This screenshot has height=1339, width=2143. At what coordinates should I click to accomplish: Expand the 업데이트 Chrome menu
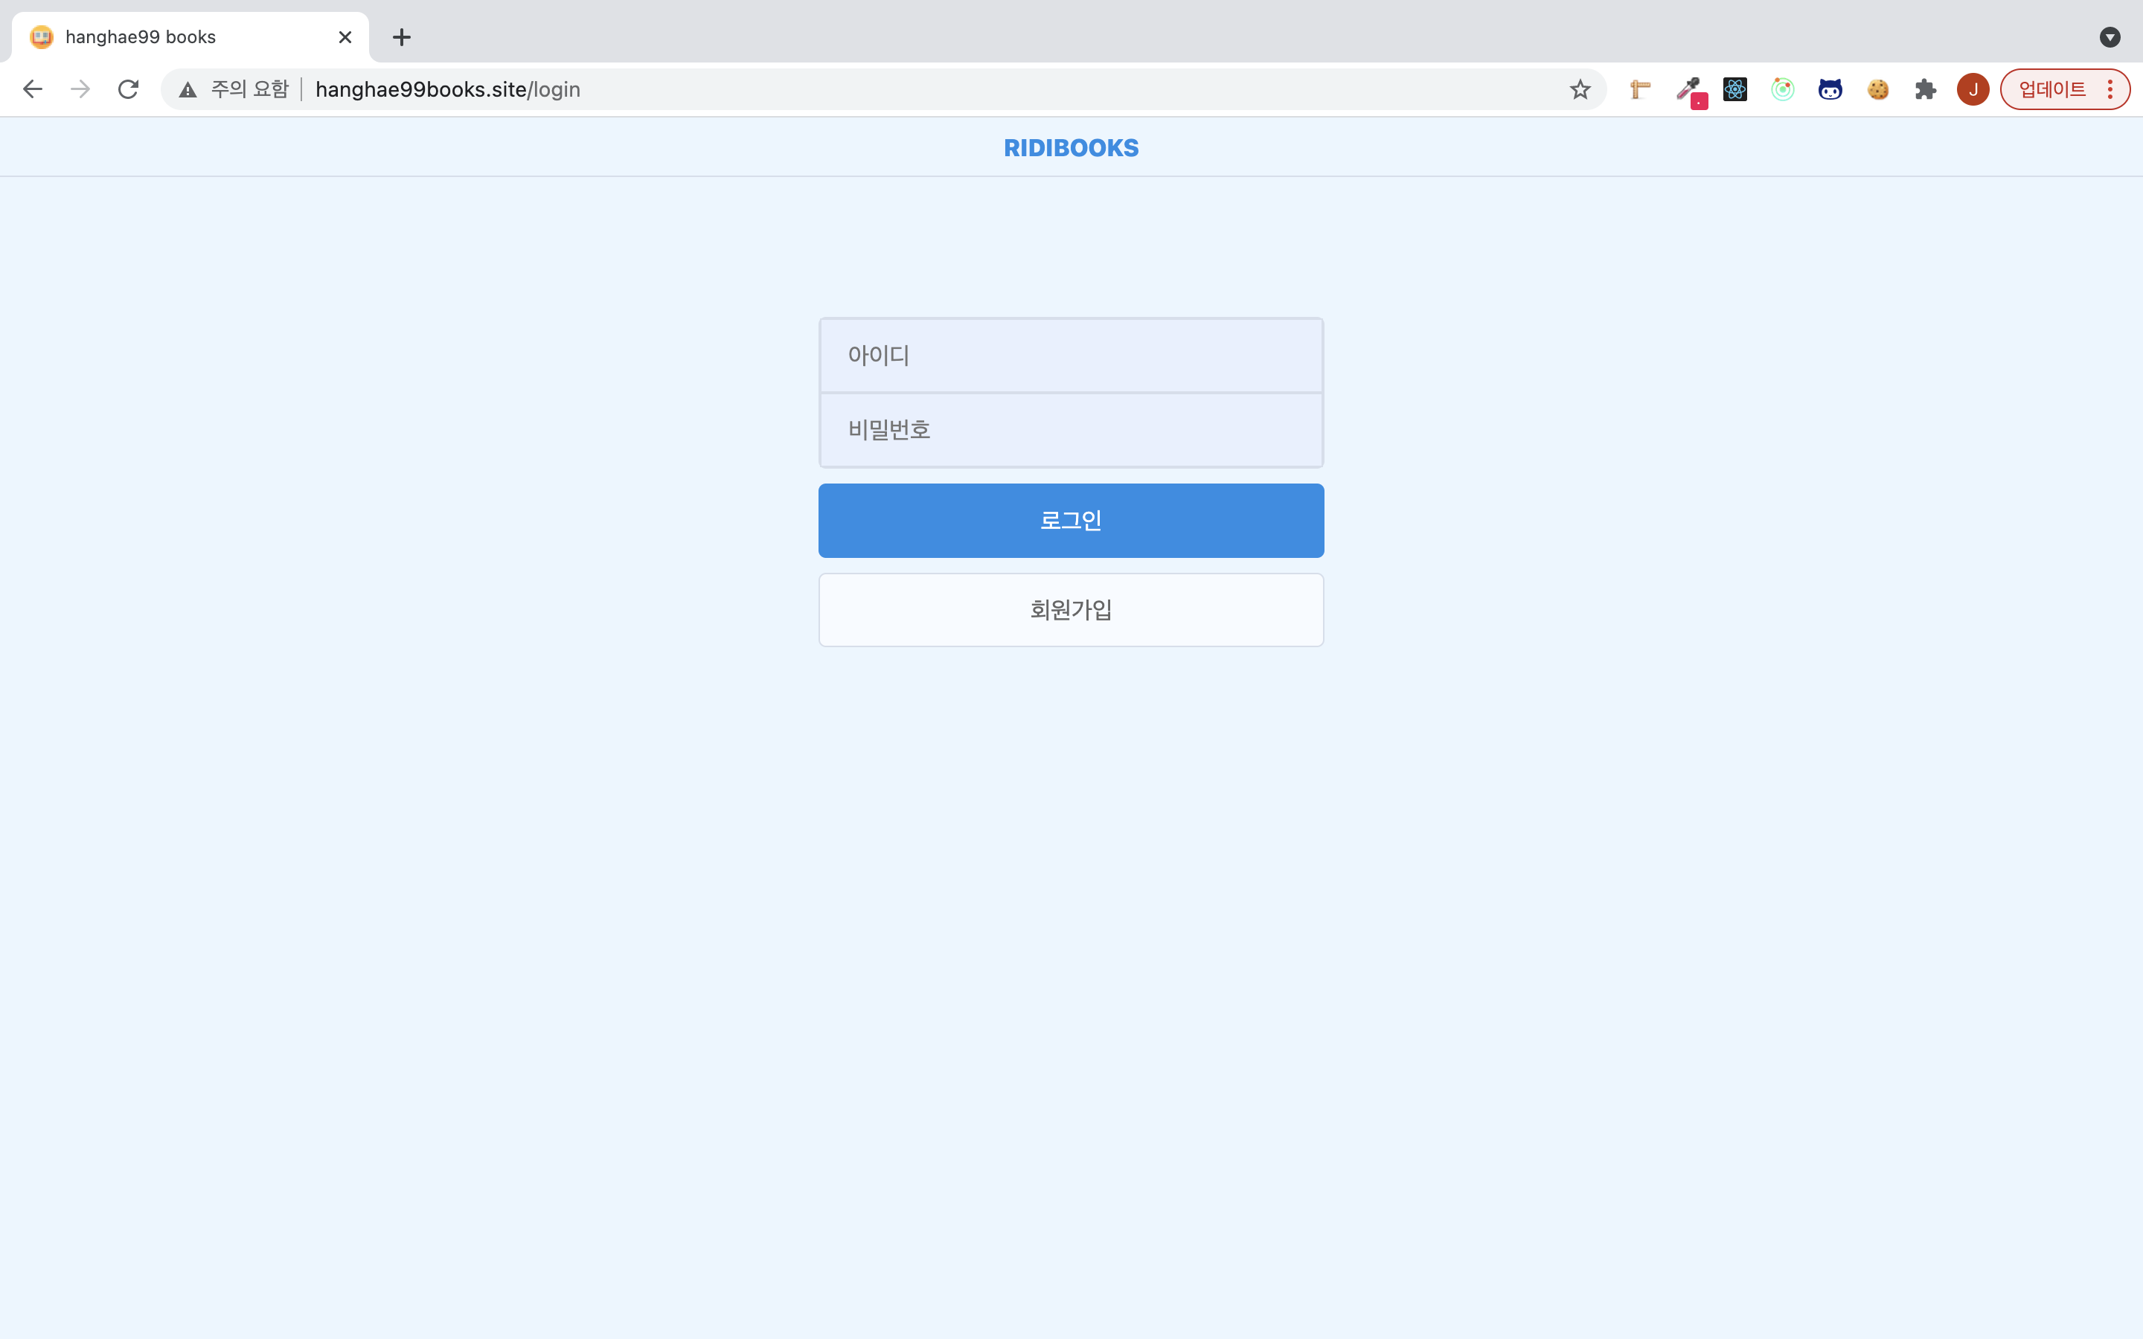[x=2064, y=89]
